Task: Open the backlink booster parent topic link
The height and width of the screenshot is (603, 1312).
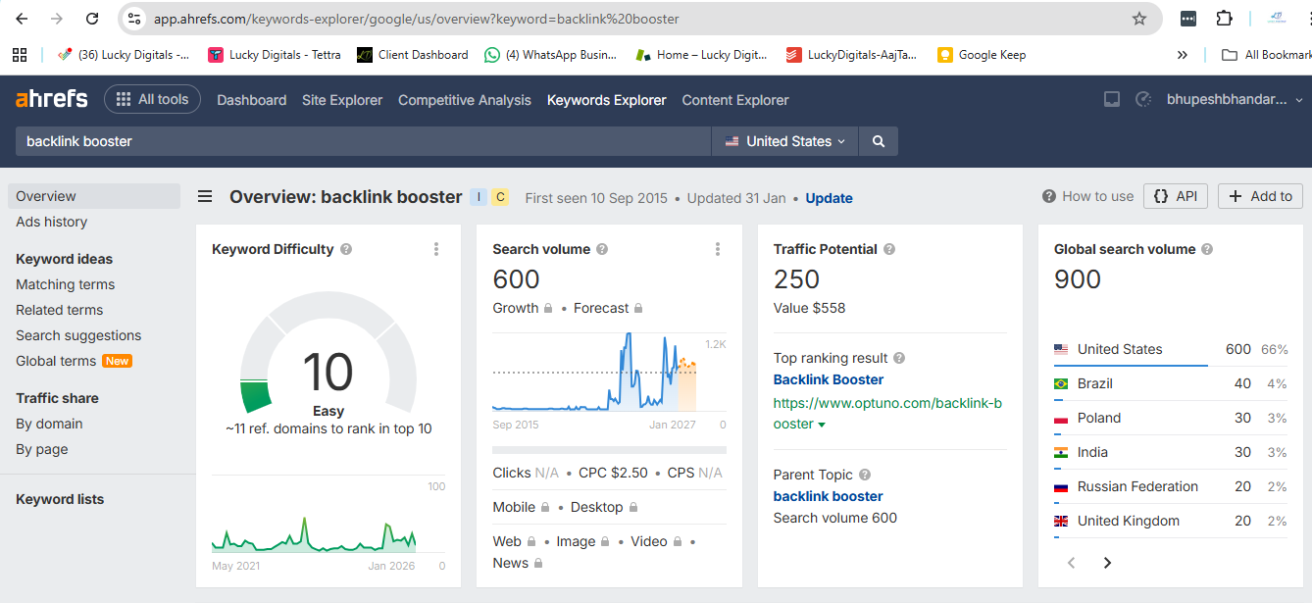Action: click(829, 496)
